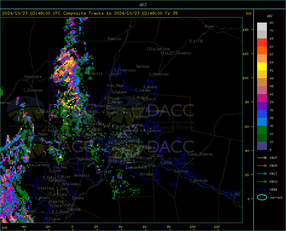Viewport: 286px width, 231px height.
Task: Click the 57 dBZ orange swatch
Action: (262, 51)
